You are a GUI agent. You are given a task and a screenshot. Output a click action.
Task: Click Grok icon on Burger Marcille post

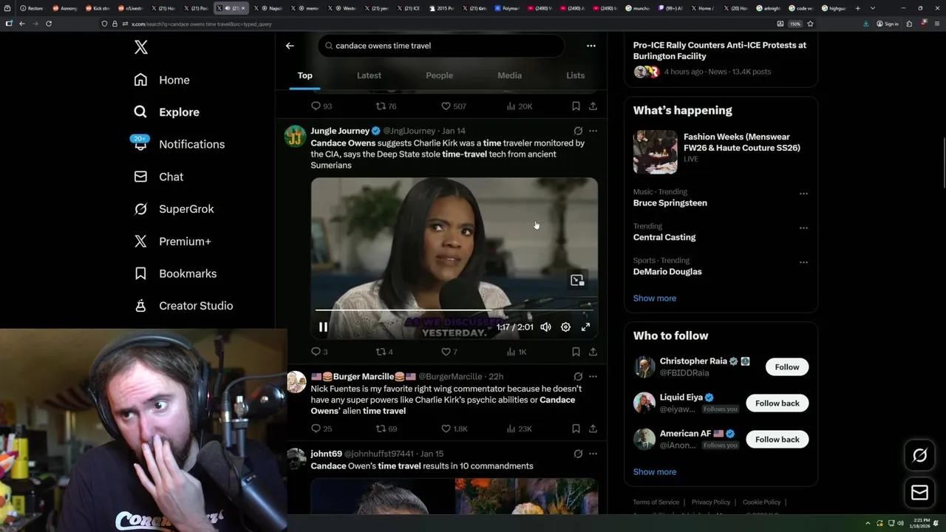tap(578, 376)
